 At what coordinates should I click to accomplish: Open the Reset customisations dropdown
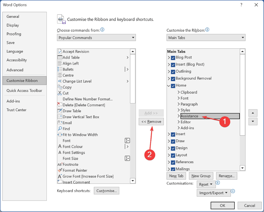click(x=206, y=184)
